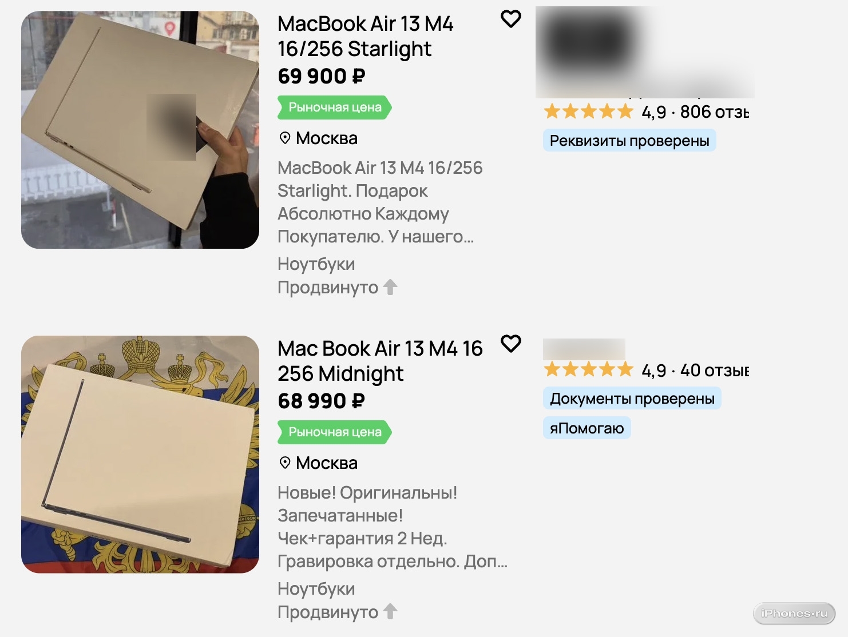Image resolution: width=848 pixels, height=637 pixels.
Task: Favorite the Midnight Mac Book listing heart
Action: 510,344
